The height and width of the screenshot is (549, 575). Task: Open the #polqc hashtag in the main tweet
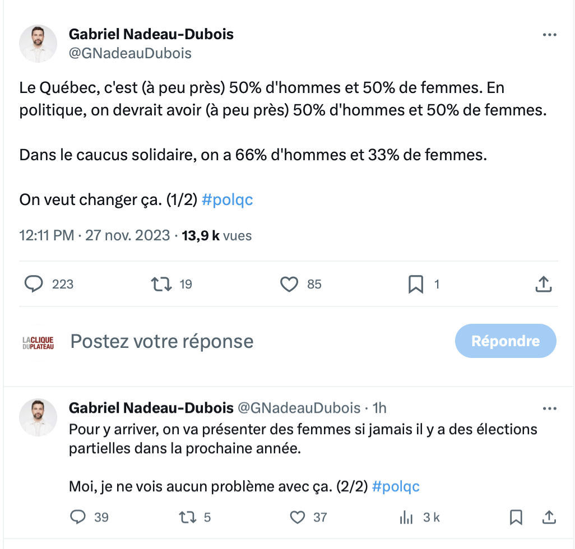(x=228, y=200)
